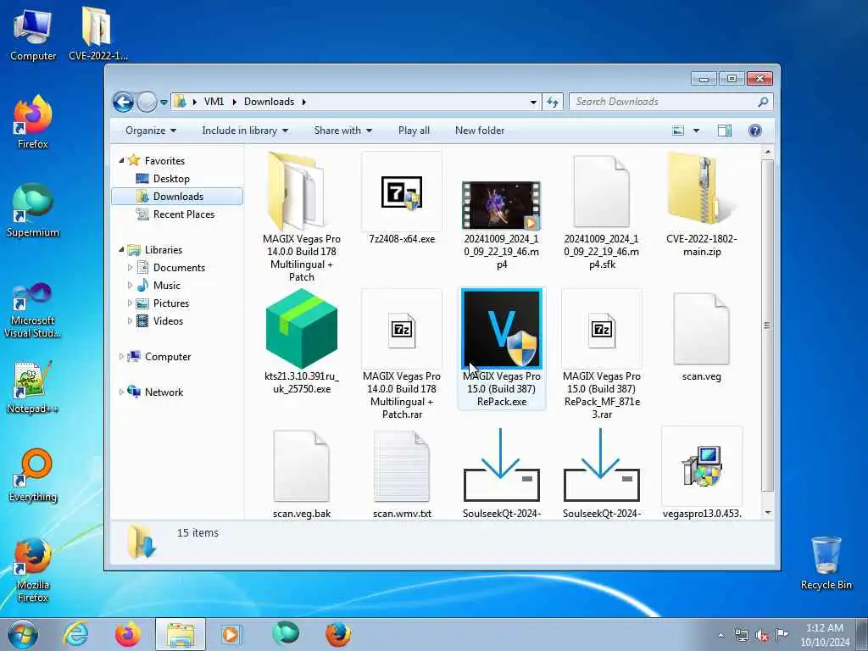868x651 pixels.
Task: Select the scan.veg file icon
Action: 701,329
